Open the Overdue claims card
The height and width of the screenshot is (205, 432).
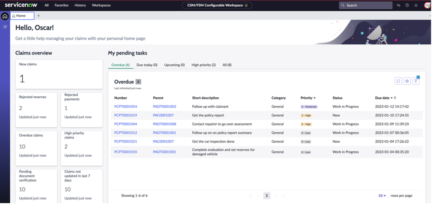click(x=36, y=148)
